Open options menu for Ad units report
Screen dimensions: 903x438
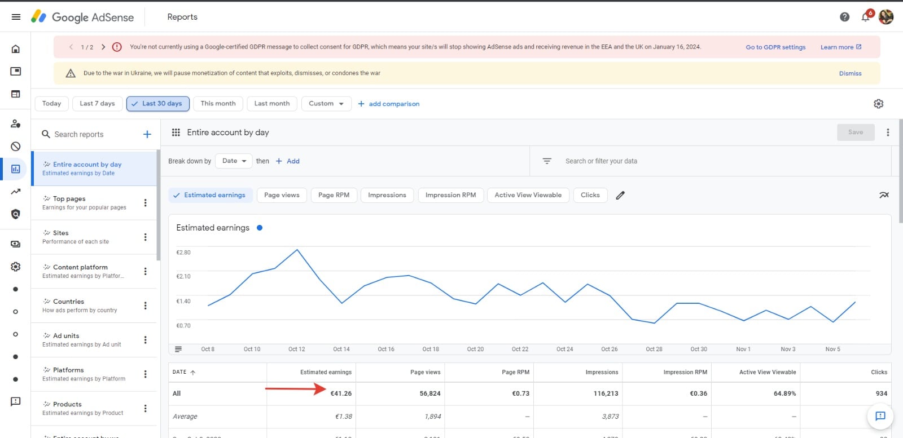[145, 340]
